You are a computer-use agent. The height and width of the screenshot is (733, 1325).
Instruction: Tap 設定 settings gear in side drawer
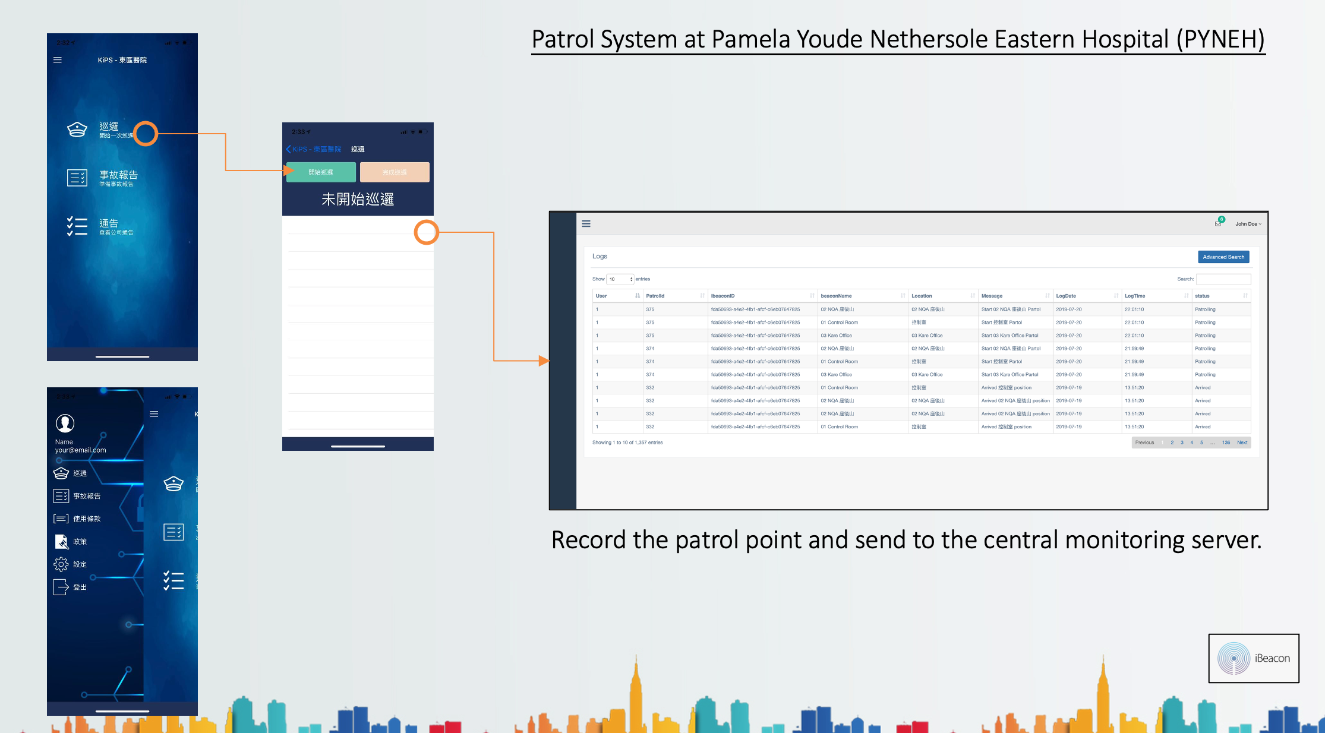(x=61, y=564)
